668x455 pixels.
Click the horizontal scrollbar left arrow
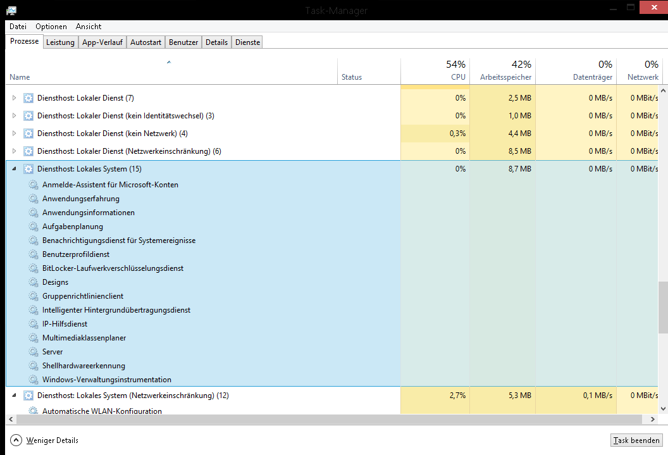click(x=11, y=419)
